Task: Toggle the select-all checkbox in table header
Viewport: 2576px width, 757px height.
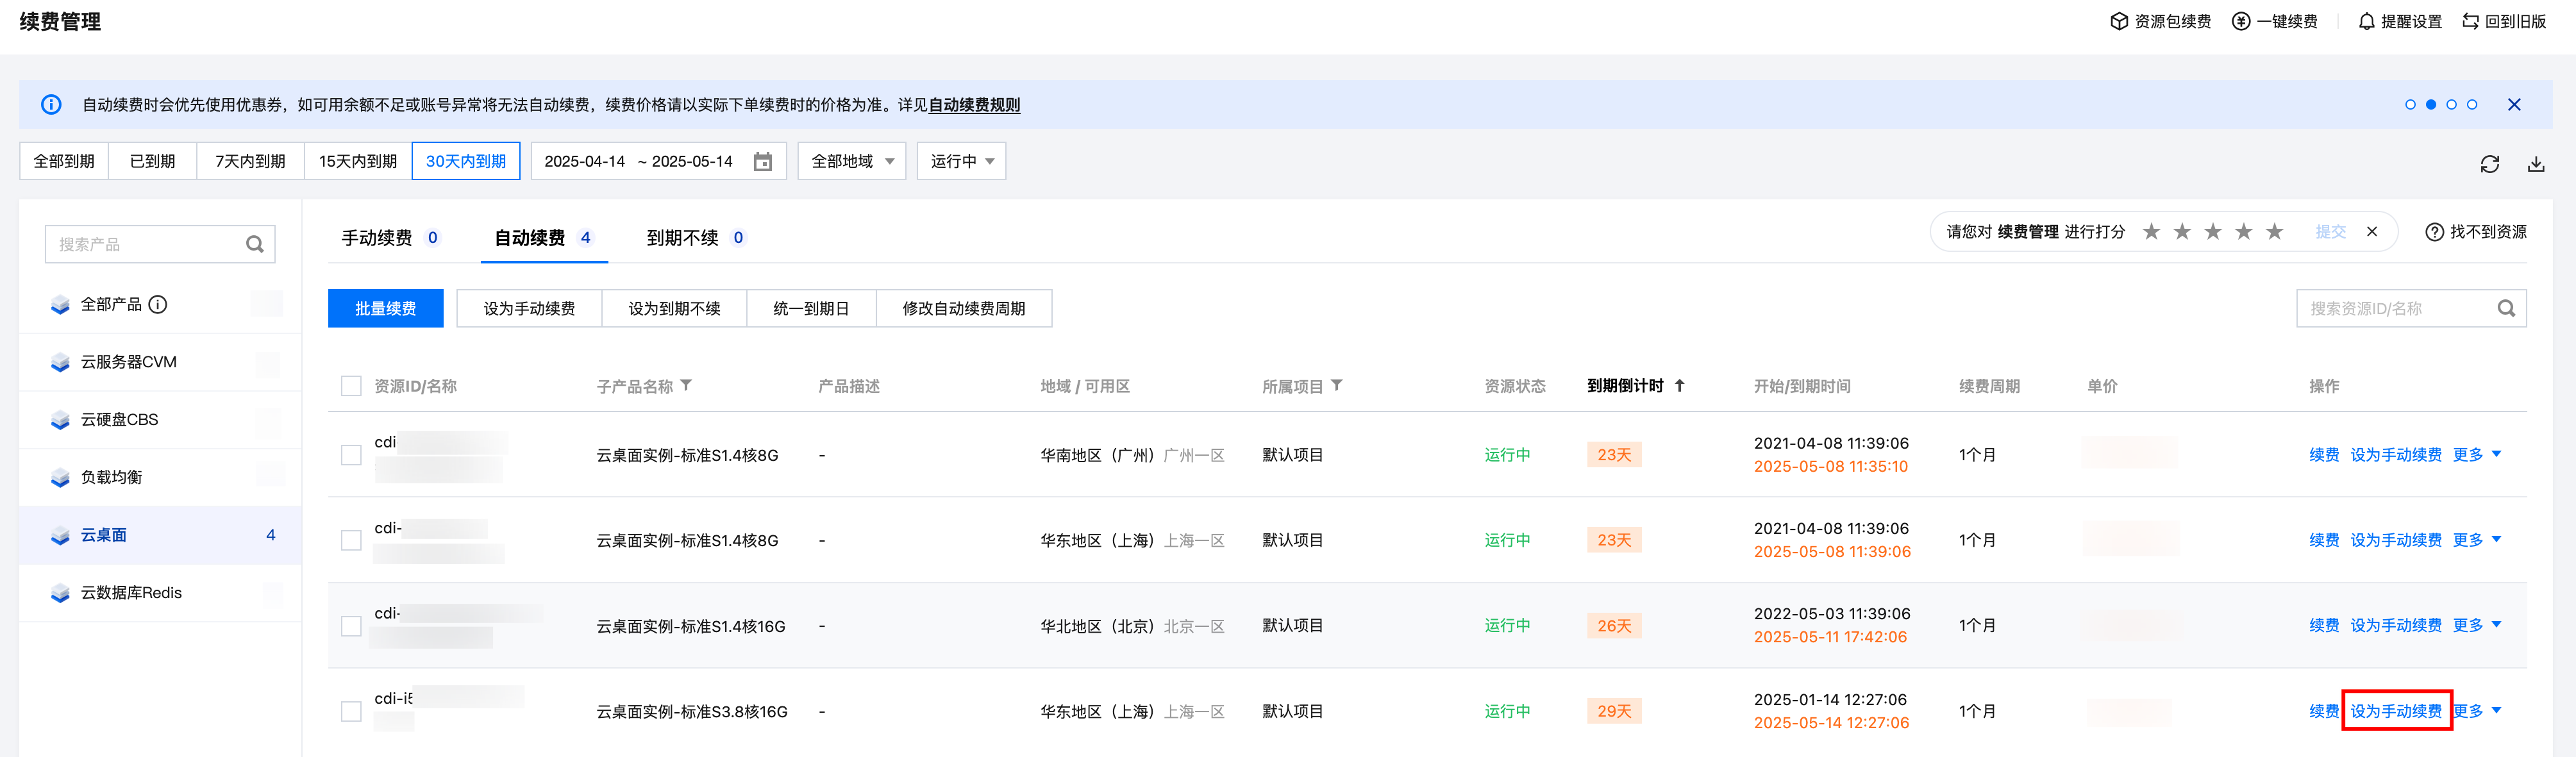Action: pyautogui.click(x=351, y=386)
